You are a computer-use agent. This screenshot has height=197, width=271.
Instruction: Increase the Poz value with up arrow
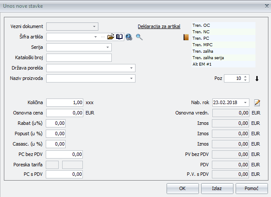coord(246,76)
